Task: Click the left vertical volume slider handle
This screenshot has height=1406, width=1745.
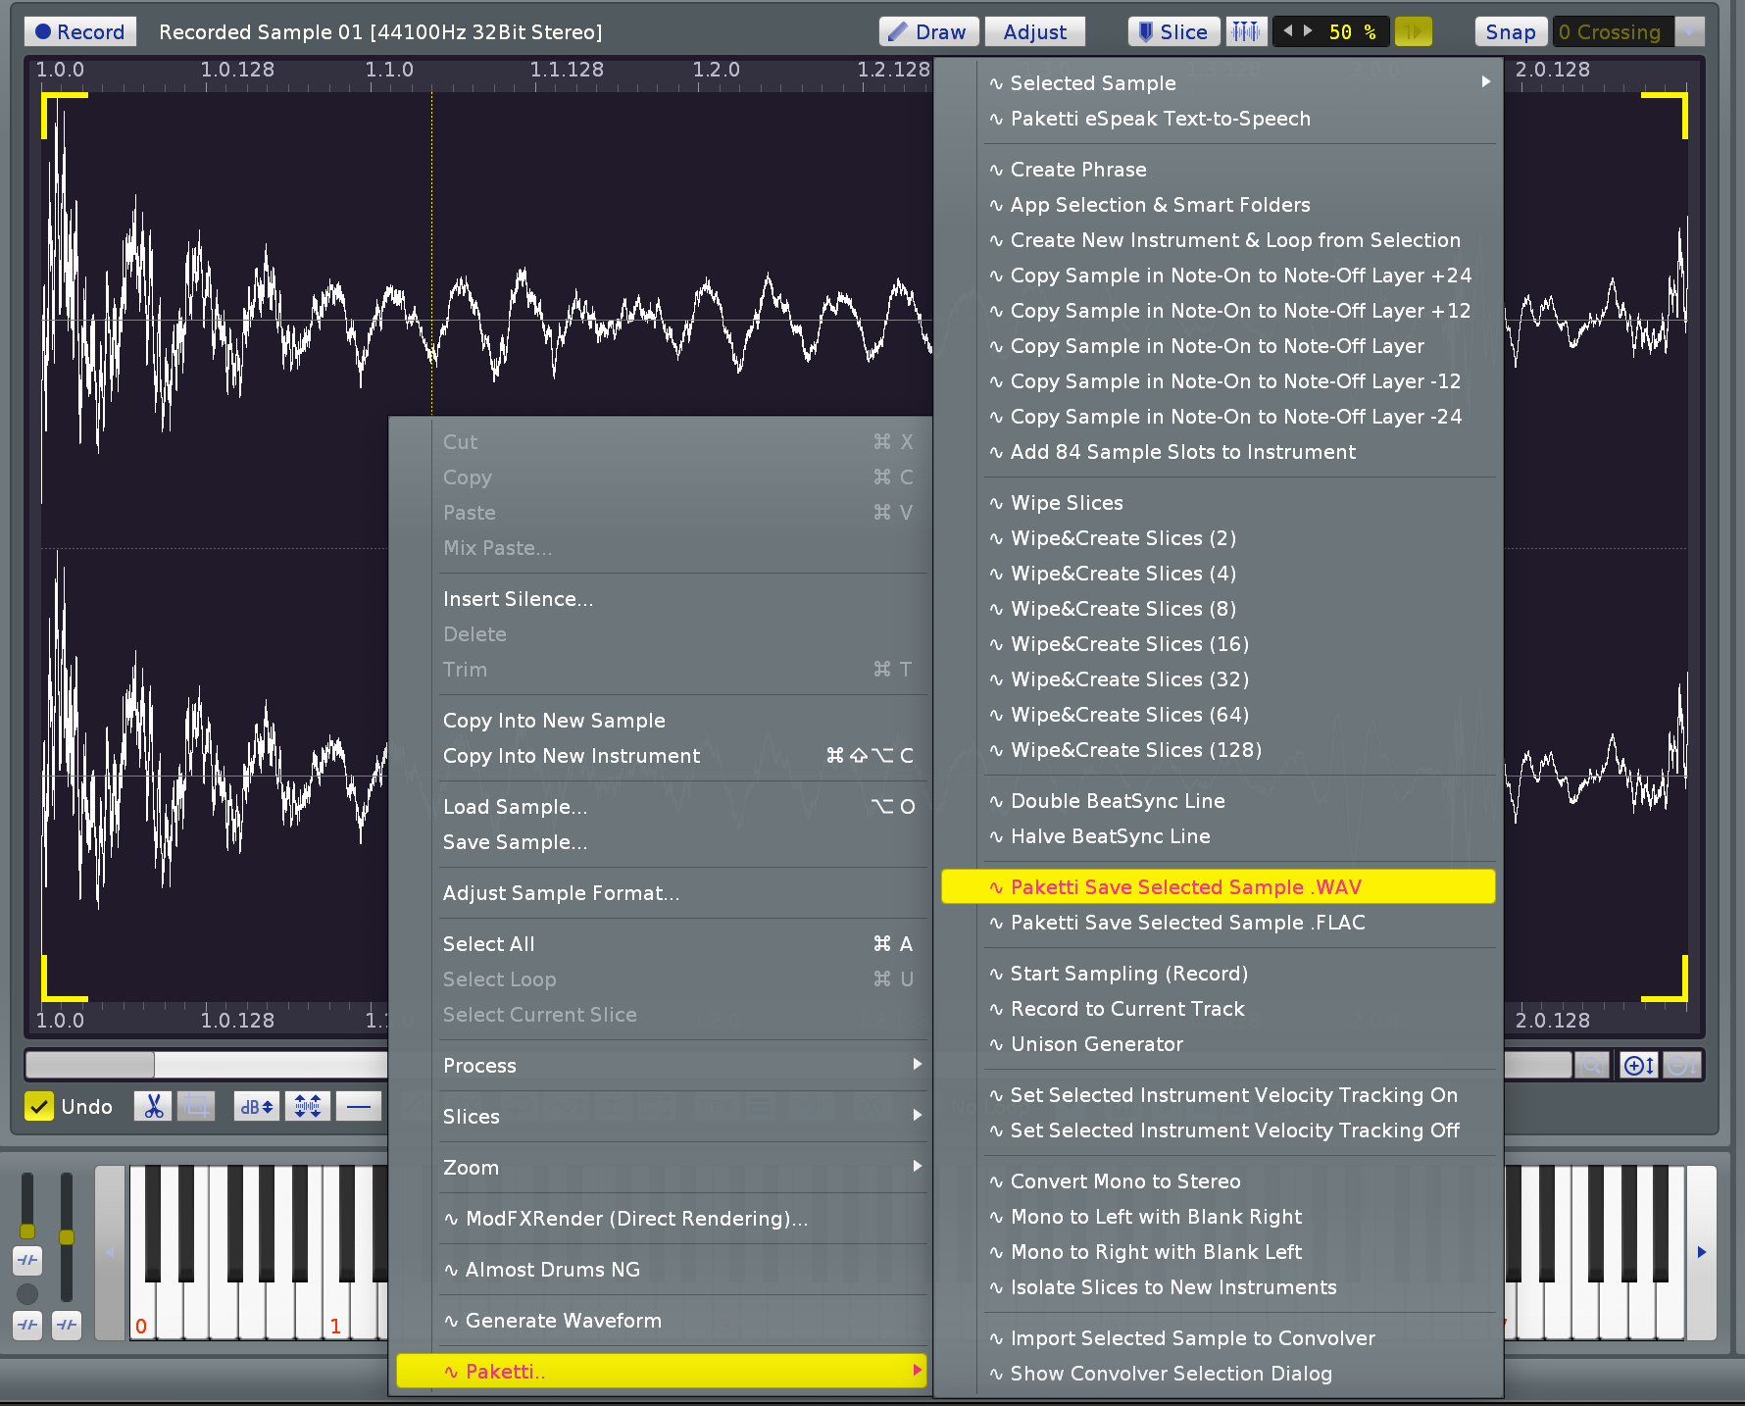Action: coord(27,1231)
